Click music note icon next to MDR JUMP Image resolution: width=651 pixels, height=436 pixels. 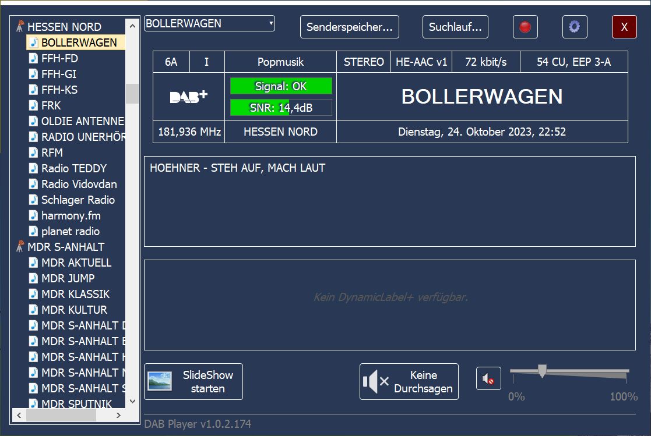[x=33, y=278]
